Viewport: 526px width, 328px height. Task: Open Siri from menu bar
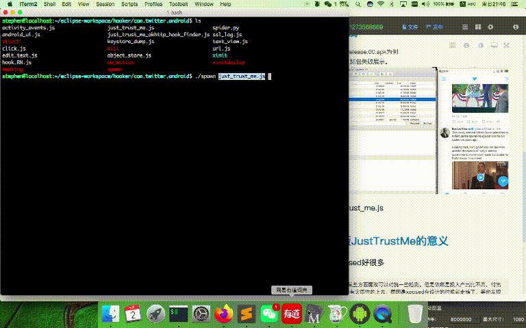[x=370, y=4]
